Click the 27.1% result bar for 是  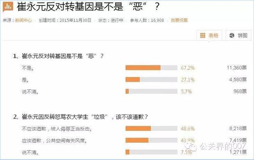tap(151, 80)
